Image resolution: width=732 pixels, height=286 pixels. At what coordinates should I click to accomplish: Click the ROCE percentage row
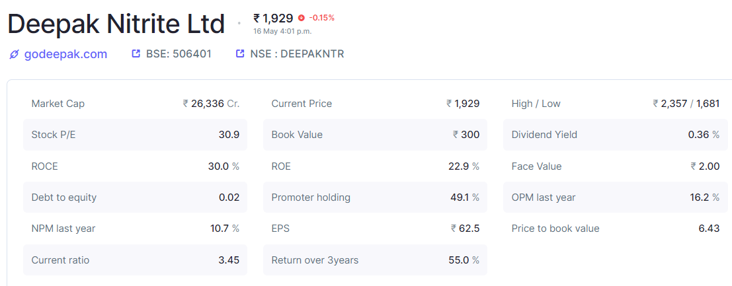[135, 166]
